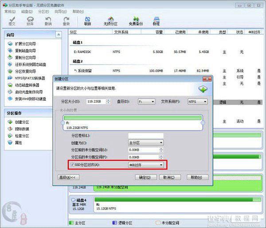Open the 动态磁盘转换器 tool
This screenshot has height=228, width=266.
[24, 85]
